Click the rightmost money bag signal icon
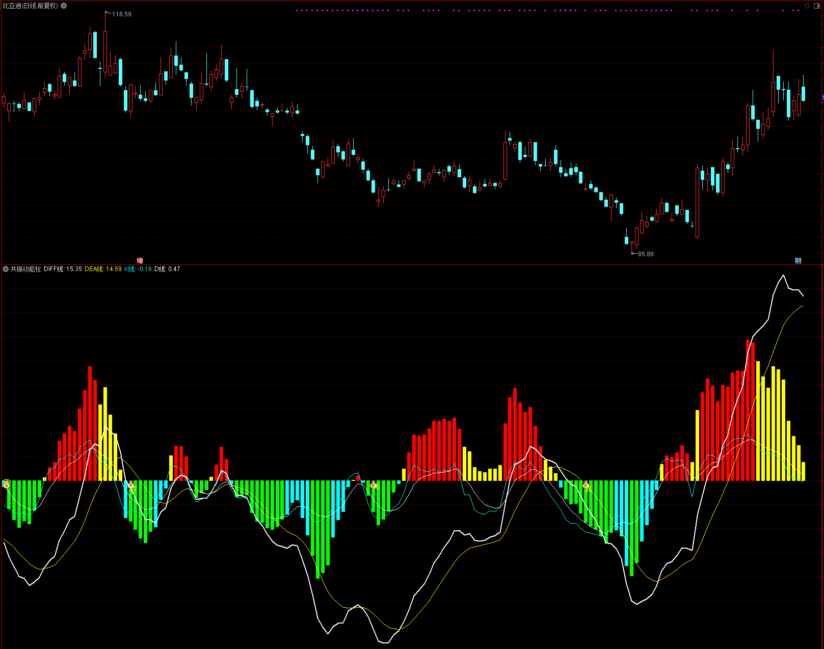 [586, 485]
